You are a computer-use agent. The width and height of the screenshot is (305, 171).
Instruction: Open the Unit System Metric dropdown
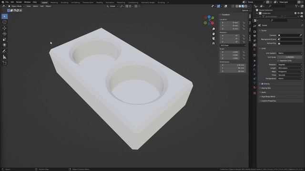[290, 53]
